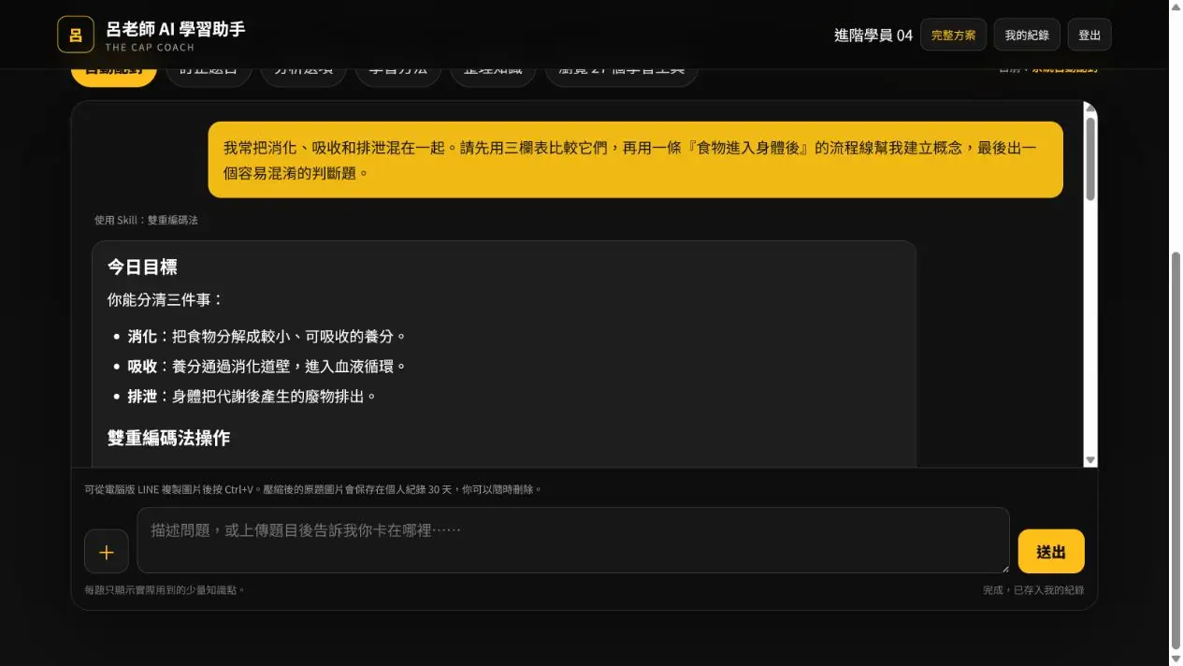The width and height of the screenshot is (1183, 666).
Task: Focus the question description text box
Action: [573, 541]
